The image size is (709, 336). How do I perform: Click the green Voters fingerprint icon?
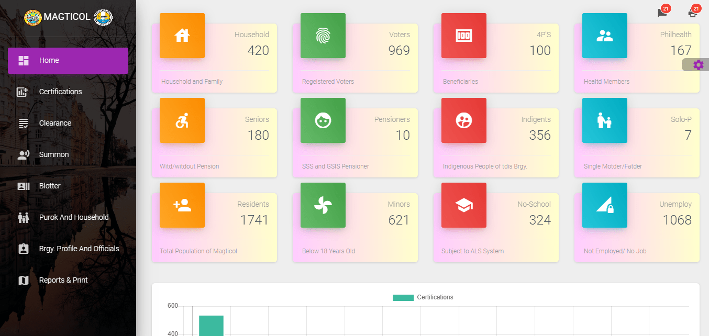(323, 36)
